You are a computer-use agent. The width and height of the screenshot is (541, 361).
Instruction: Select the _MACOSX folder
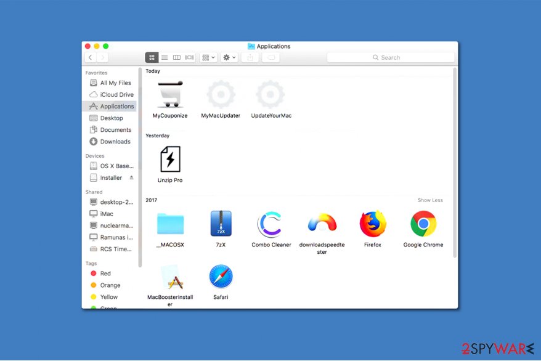[x=170, y=224]
